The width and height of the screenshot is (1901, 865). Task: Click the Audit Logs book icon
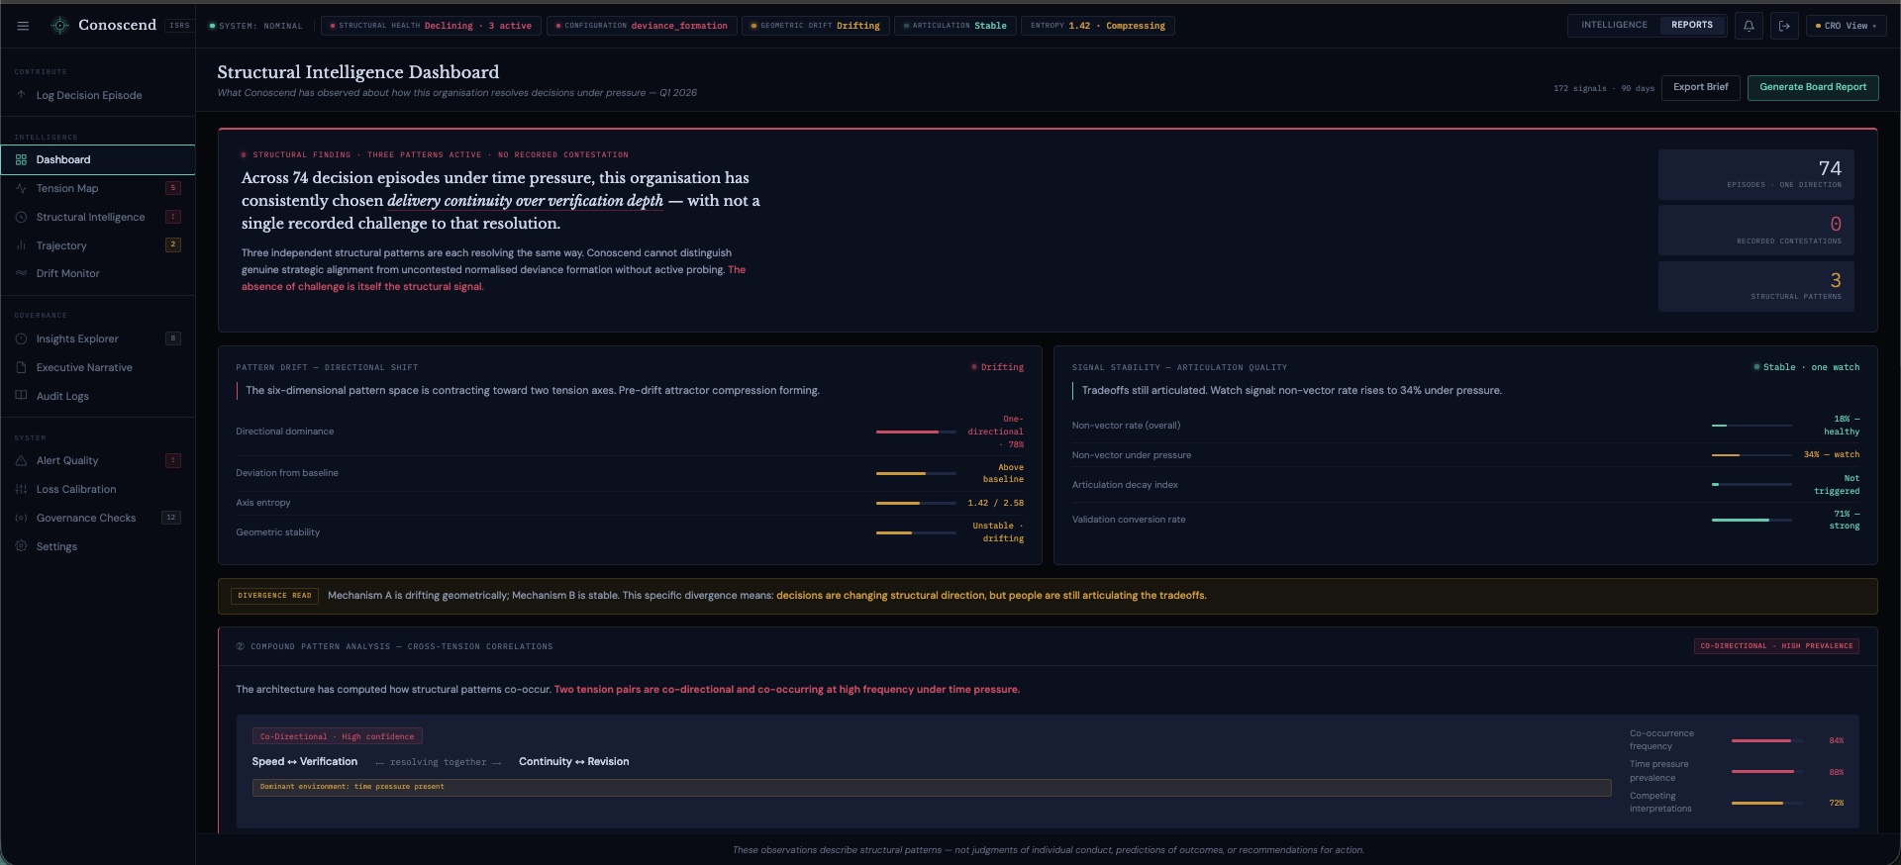[x=21, y=396]
